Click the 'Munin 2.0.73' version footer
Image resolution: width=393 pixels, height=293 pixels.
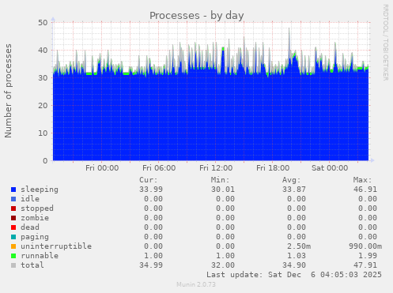click(x=196, y=284)
